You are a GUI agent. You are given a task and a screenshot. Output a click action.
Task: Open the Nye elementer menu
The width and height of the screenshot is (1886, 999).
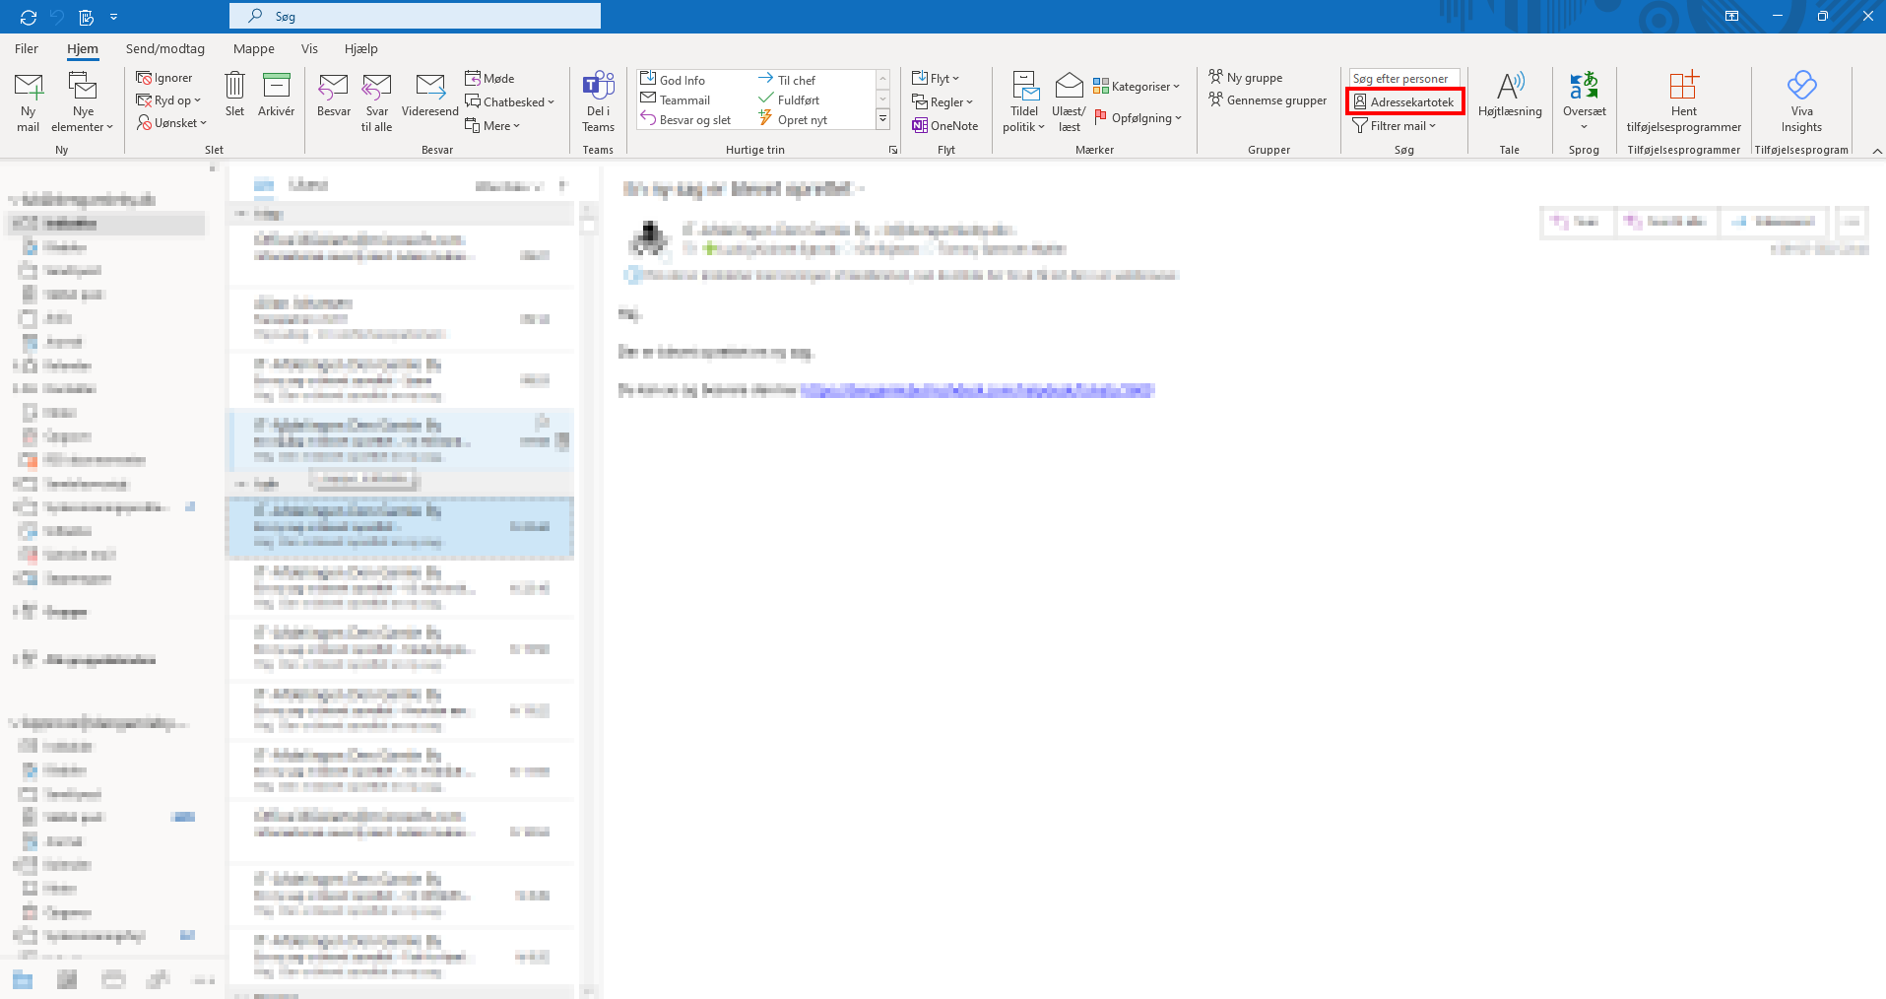83,101
